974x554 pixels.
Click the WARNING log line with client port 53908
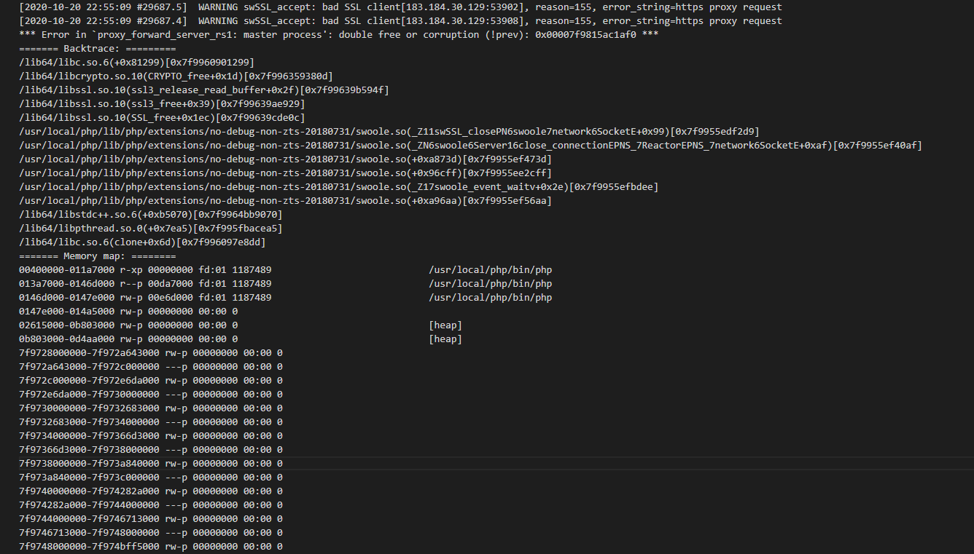(x=400, y=21)
